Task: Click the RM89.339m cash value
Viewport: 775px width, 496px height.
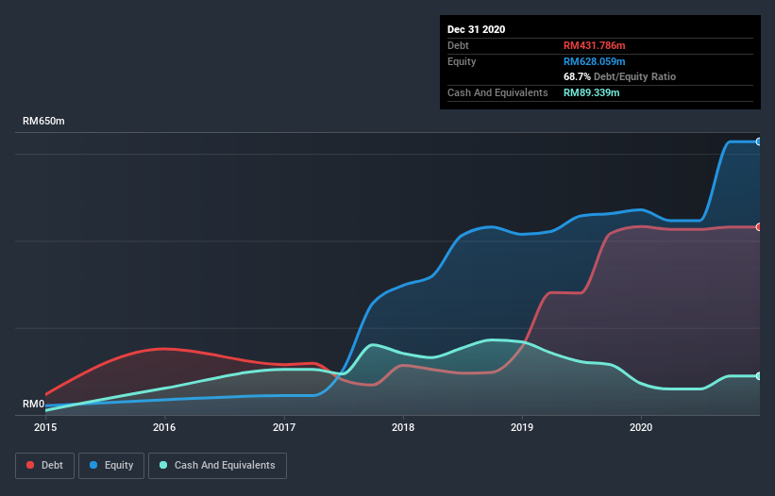Action: pyautogui.click(x=591, y=92)
